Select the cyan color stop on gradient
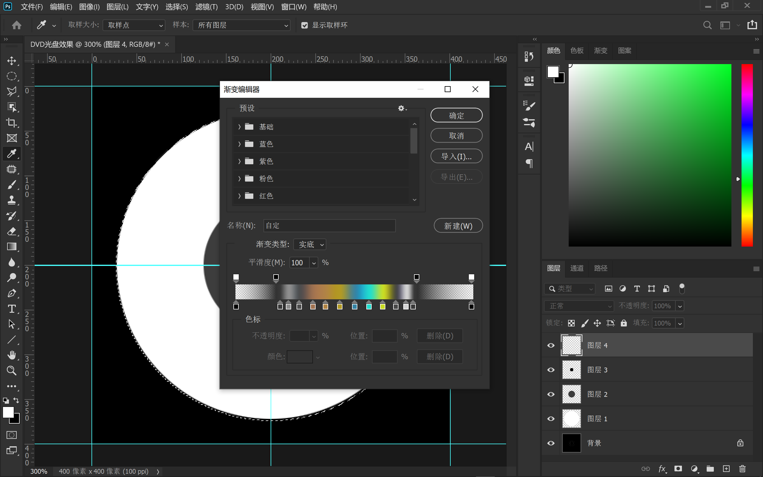Screen dimensions: 763x477 coord(369,305)
